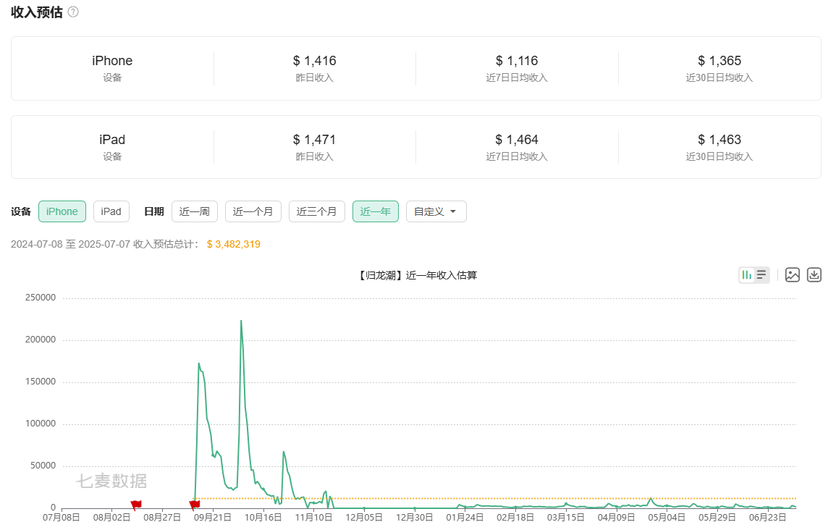Click iPad 30-day average $ 1,463
The width and height of the screenshot is (828, 530).
pyautogui.click(x=719, y=140)
